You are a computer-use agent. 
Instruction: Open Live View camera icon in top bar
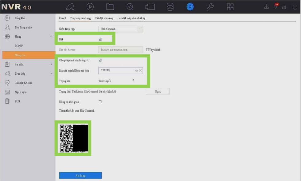point(70,7)
